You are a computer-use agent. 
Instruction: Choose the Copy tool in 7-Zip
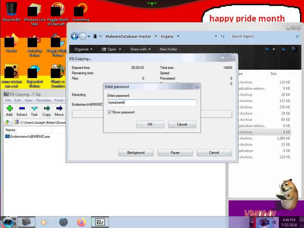[x=47, y=111]
